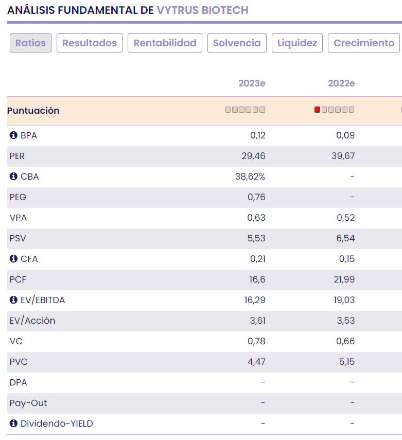Click the 2023e column header
This screenshot has width=402, height=440.
252,83
